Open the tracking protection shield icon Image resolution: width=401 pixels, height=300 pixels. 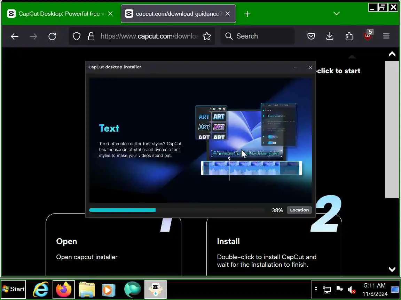click(x=77, y=36)
